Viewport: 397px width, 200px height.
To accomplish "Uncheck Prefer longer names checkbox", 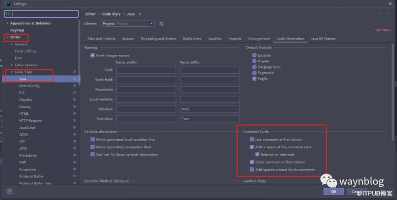I will 92,56.
